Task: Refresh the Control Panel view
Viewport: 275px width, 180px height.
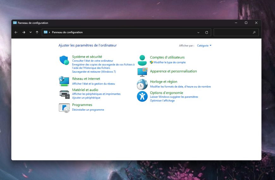Action: pyautogui.click(x=207, y=33)
